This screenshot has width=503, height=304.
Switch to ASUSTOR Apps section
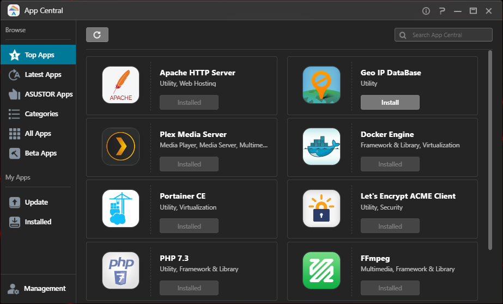49,94
